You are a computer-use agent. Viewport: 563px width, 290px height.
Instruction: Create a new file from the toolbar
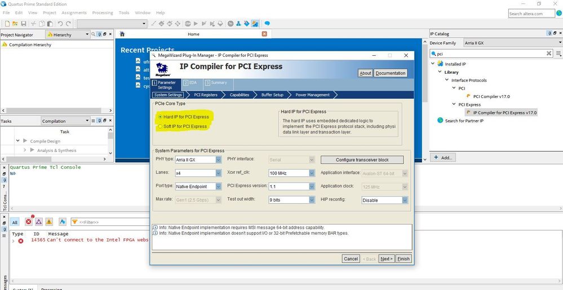coord(7,23)
